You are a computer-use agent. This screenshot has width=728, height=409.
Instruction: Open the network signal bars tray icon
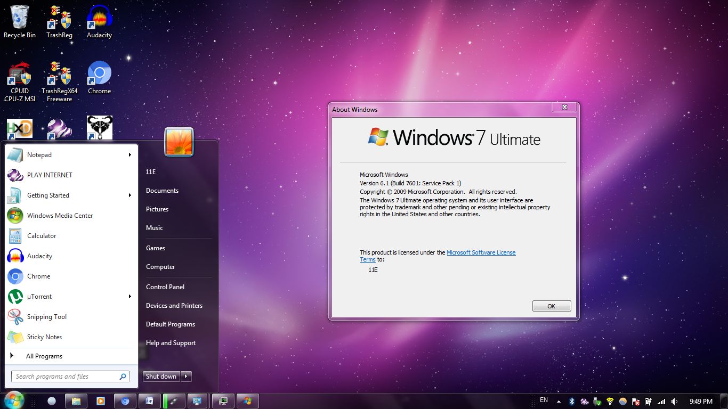661,402
